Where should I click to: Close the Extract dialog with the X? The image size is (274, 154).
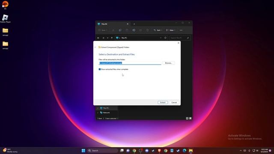(179, 43)
